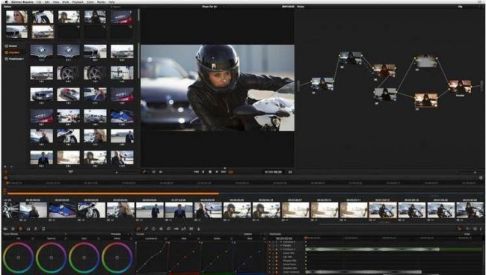Open the Color menu
Image resolution: width=486 pixels, height=275 pixels.
[x=90, y=1]
